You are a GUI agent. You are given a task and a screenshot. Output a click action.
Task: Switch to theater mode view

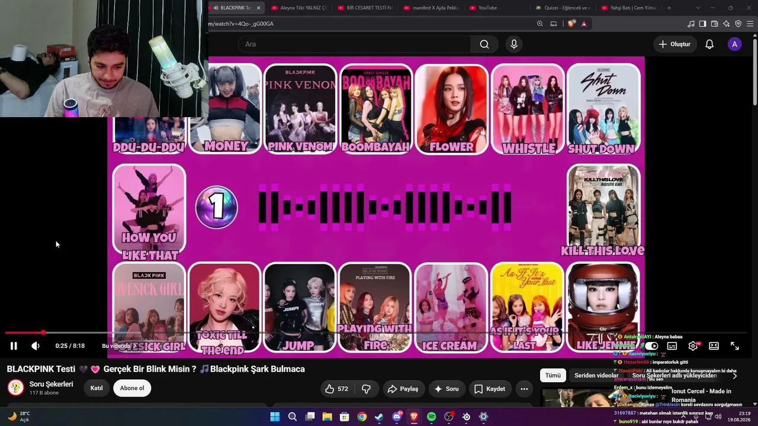(x=714, y=346)
